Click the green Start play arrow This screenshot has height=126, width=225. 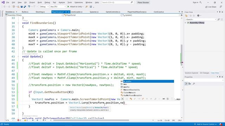tap(68, 7)
